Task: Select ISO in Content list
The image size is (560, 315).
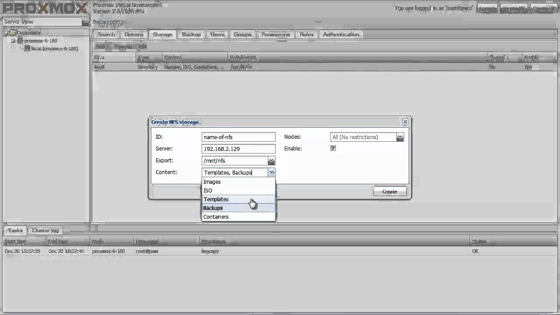Action: pyautogui.click(x=238, y=190)
